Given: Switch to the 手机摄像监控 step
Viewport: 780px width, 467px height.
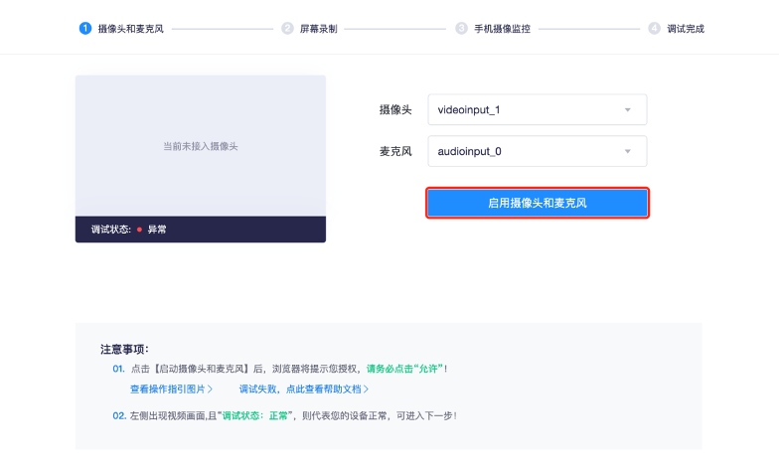Looking at the screenshot, I should click(x=501, y=29).
